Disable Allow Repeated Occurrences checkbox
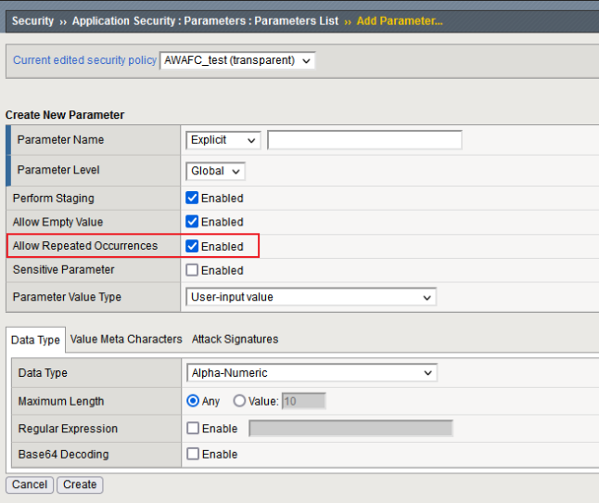599x503 pixels. click(x=192, y=246)
